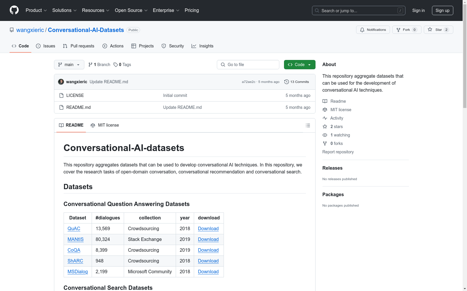
Task: Click the search magnifier icon in the header
Action: (x=317, y=10)
